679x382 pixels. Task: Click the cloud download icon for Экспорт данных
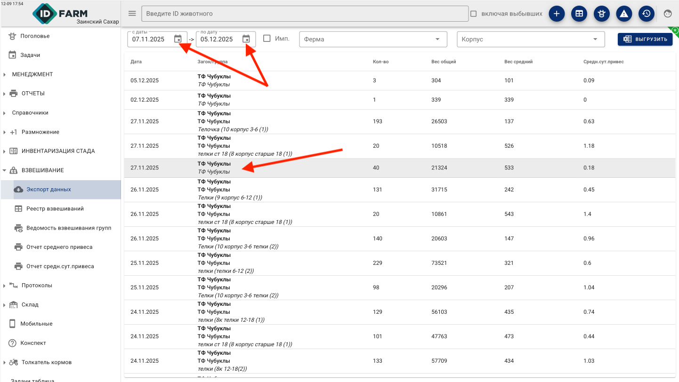point(18,190)
